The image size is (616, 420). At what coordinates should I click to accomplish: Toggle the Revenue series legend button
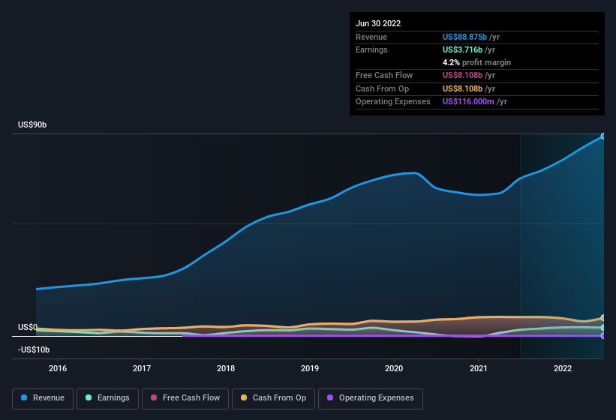(43, 398)
